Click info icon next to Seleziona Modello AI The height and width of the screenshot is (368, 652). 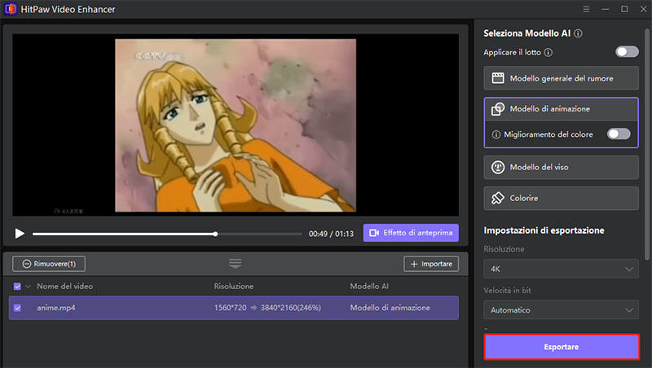[x=578, y=33]
